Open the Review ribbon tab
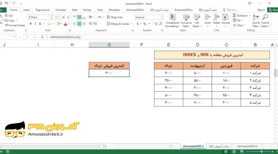278x154 pixels. click(x=87, y=10)
